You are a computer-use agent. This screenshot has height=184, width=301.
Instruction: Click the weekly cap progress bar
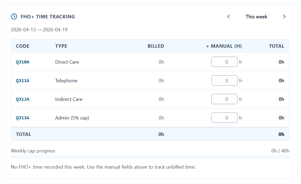(150, 157)
